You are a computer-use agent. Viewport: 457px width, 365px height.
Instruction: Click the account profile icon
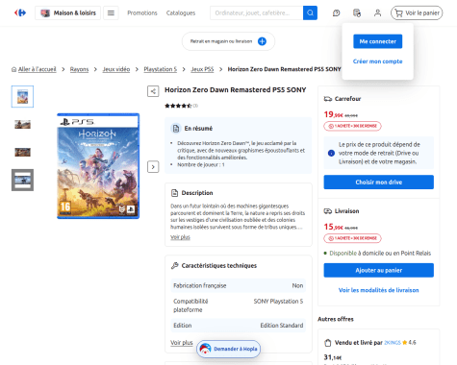point(377,12)
